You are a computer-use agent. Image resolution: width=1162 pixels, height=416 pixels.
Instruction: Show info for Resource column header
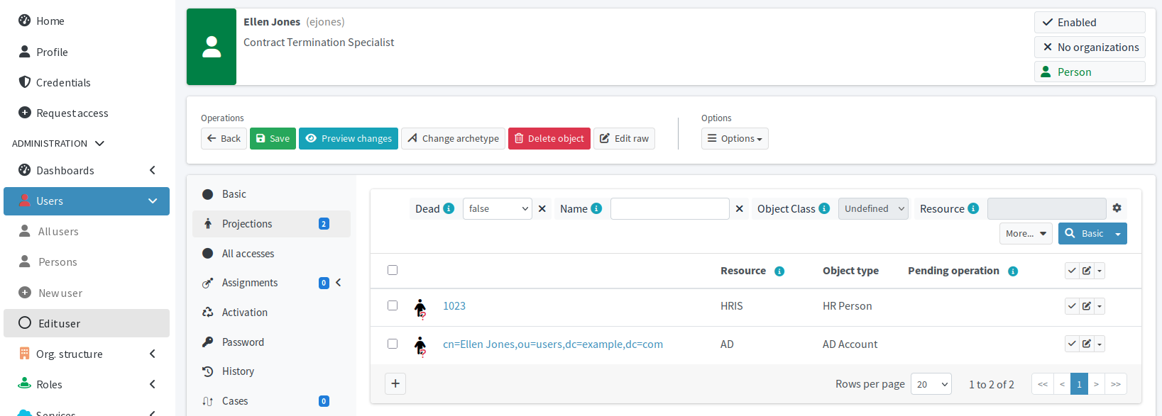(x=779, y=271)
